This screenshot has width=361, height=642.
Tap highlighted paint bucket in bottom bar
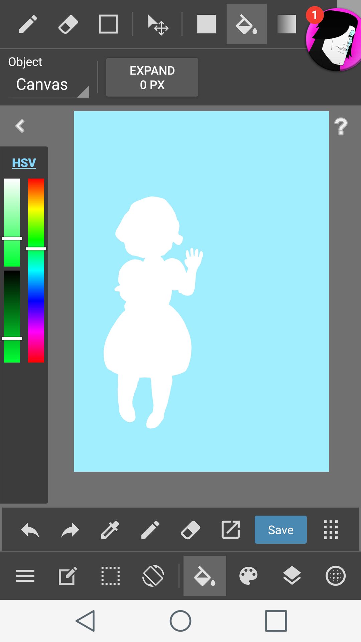click(x=205, y=576)
